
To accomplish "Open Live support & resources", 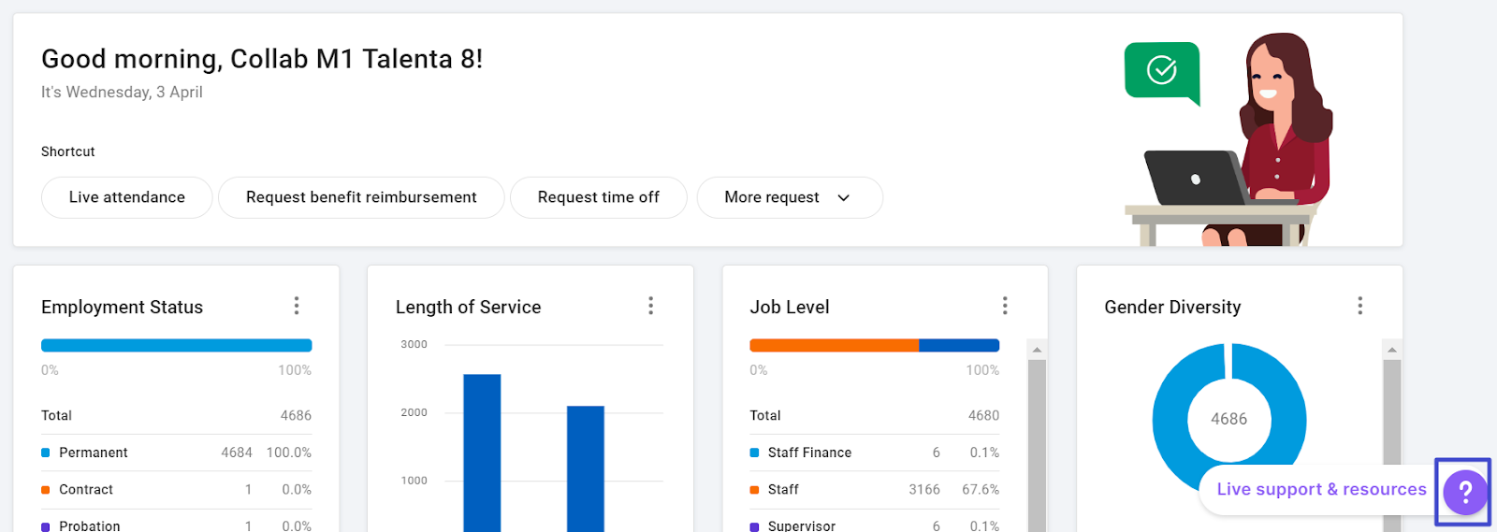I will click(x=1321, y=489).
